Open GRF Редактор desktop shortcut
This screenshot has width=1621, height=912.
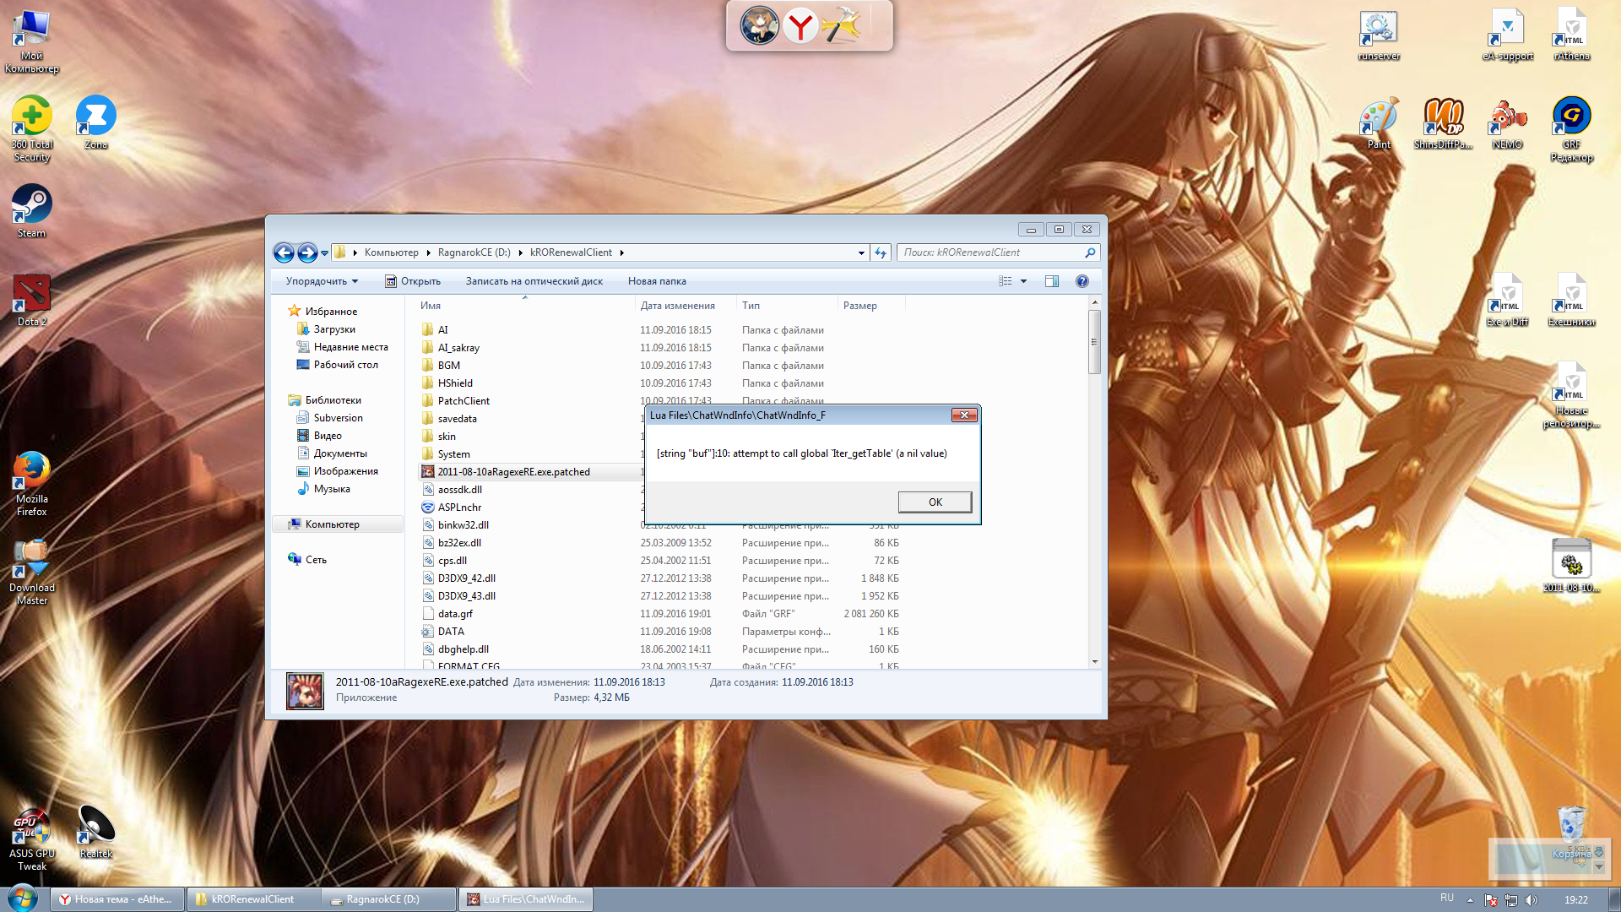click(x=1571, y=129)
